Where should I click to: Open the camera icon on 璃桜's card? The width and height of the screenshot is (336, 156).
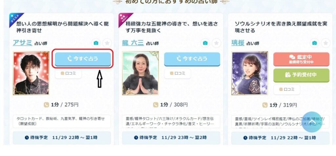click(x=315, y=43)
